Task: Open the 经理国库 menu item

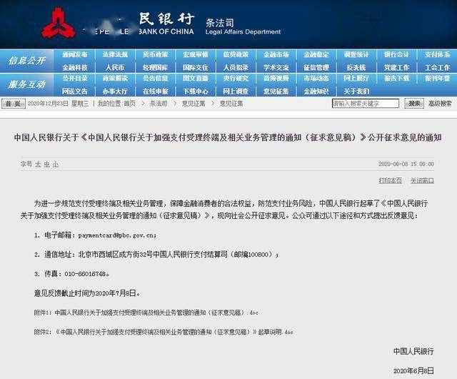Action: tap(156, 67)
